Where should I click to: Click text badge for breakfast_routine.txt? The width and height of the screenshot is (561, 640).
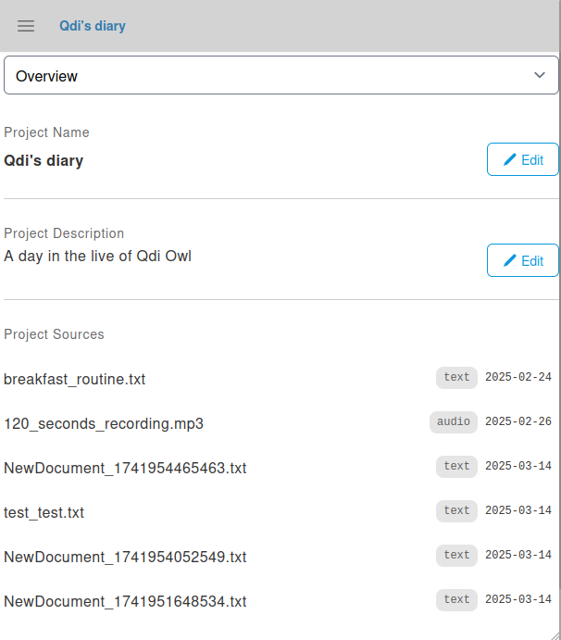click(456, 378)
